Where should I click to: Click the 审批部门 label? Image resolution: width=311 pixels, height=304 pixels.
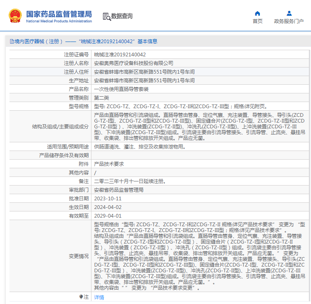click(x=79, y=190)
